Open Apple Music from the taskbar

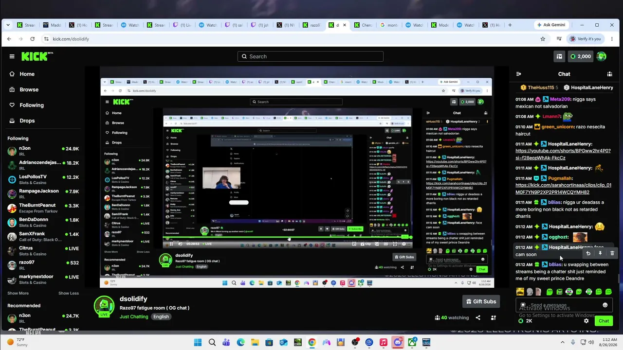coord(384,342)
